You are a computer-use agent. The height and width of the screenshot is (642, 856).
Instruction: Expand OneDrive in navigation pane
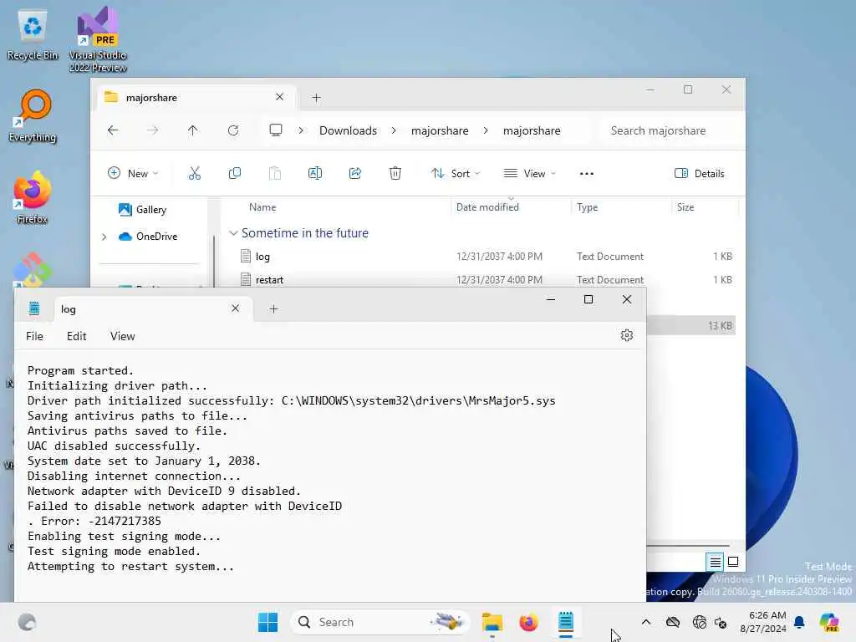(x=104, y=237)
